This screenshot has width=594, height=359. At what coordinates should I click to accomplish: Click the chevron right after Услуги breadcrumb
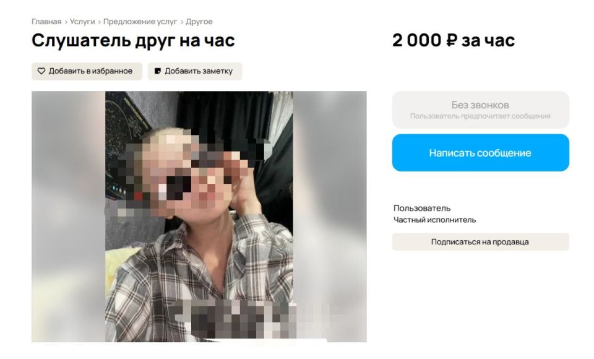click(100, 22)
